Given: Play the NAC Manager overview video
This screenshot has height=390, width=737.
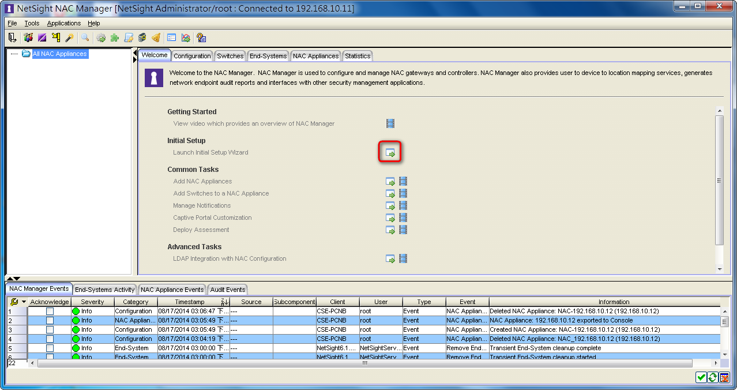Looking at the screenshot, I should pyautogui.click(x=390, y=123).
